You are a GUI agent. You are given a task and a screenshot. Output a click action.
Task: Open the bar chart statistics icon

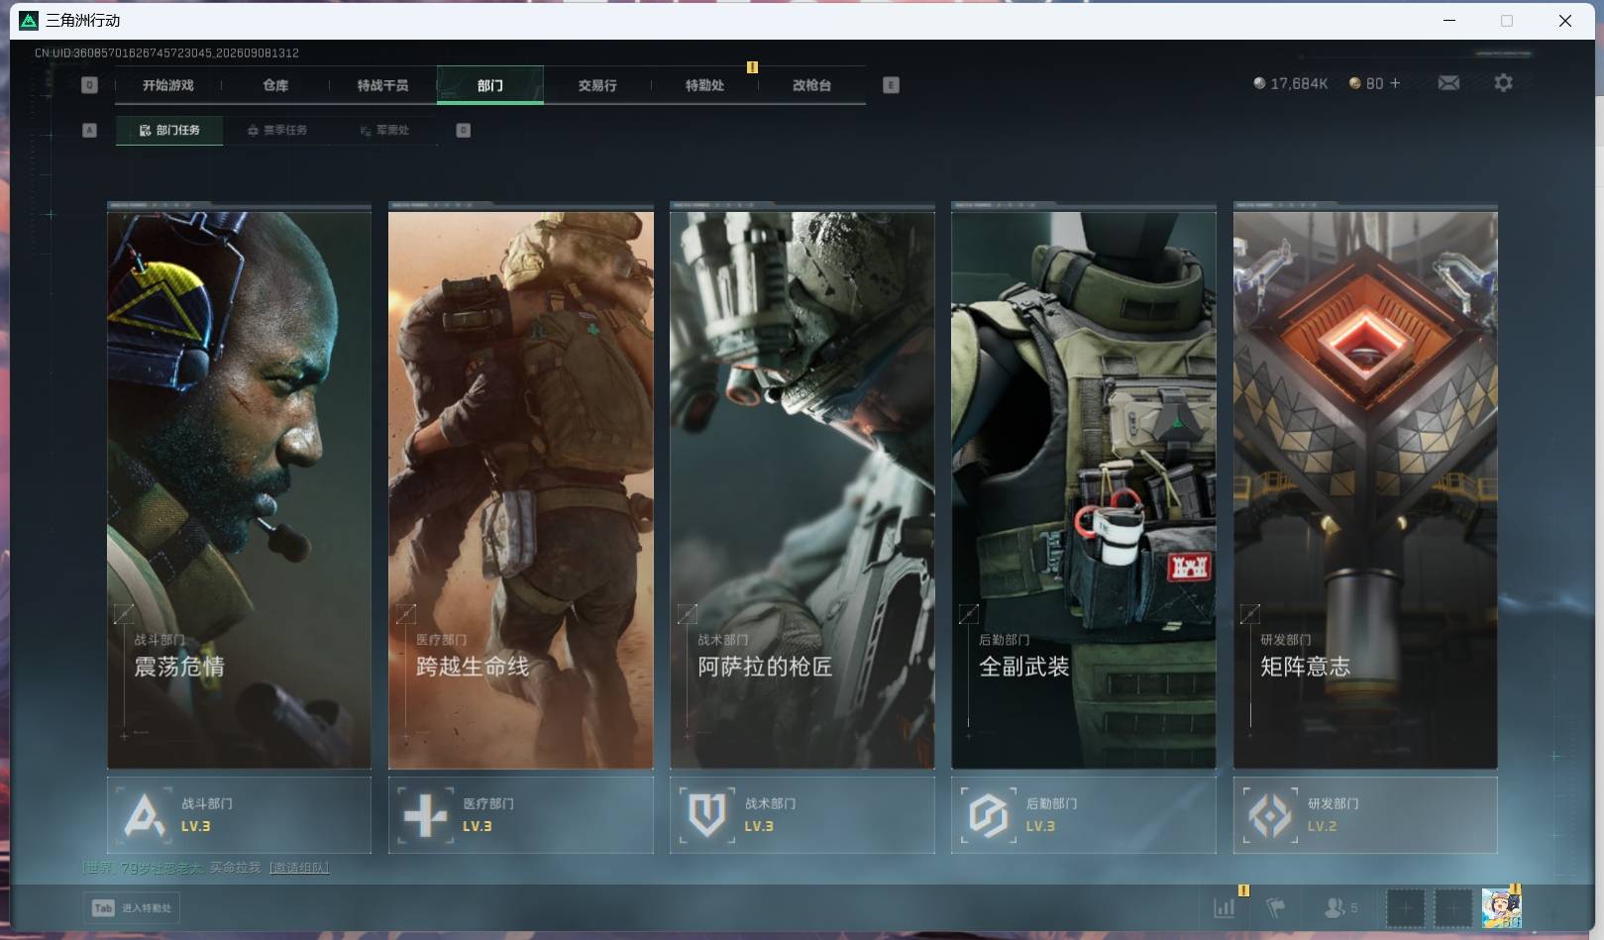pos(1225,907)
